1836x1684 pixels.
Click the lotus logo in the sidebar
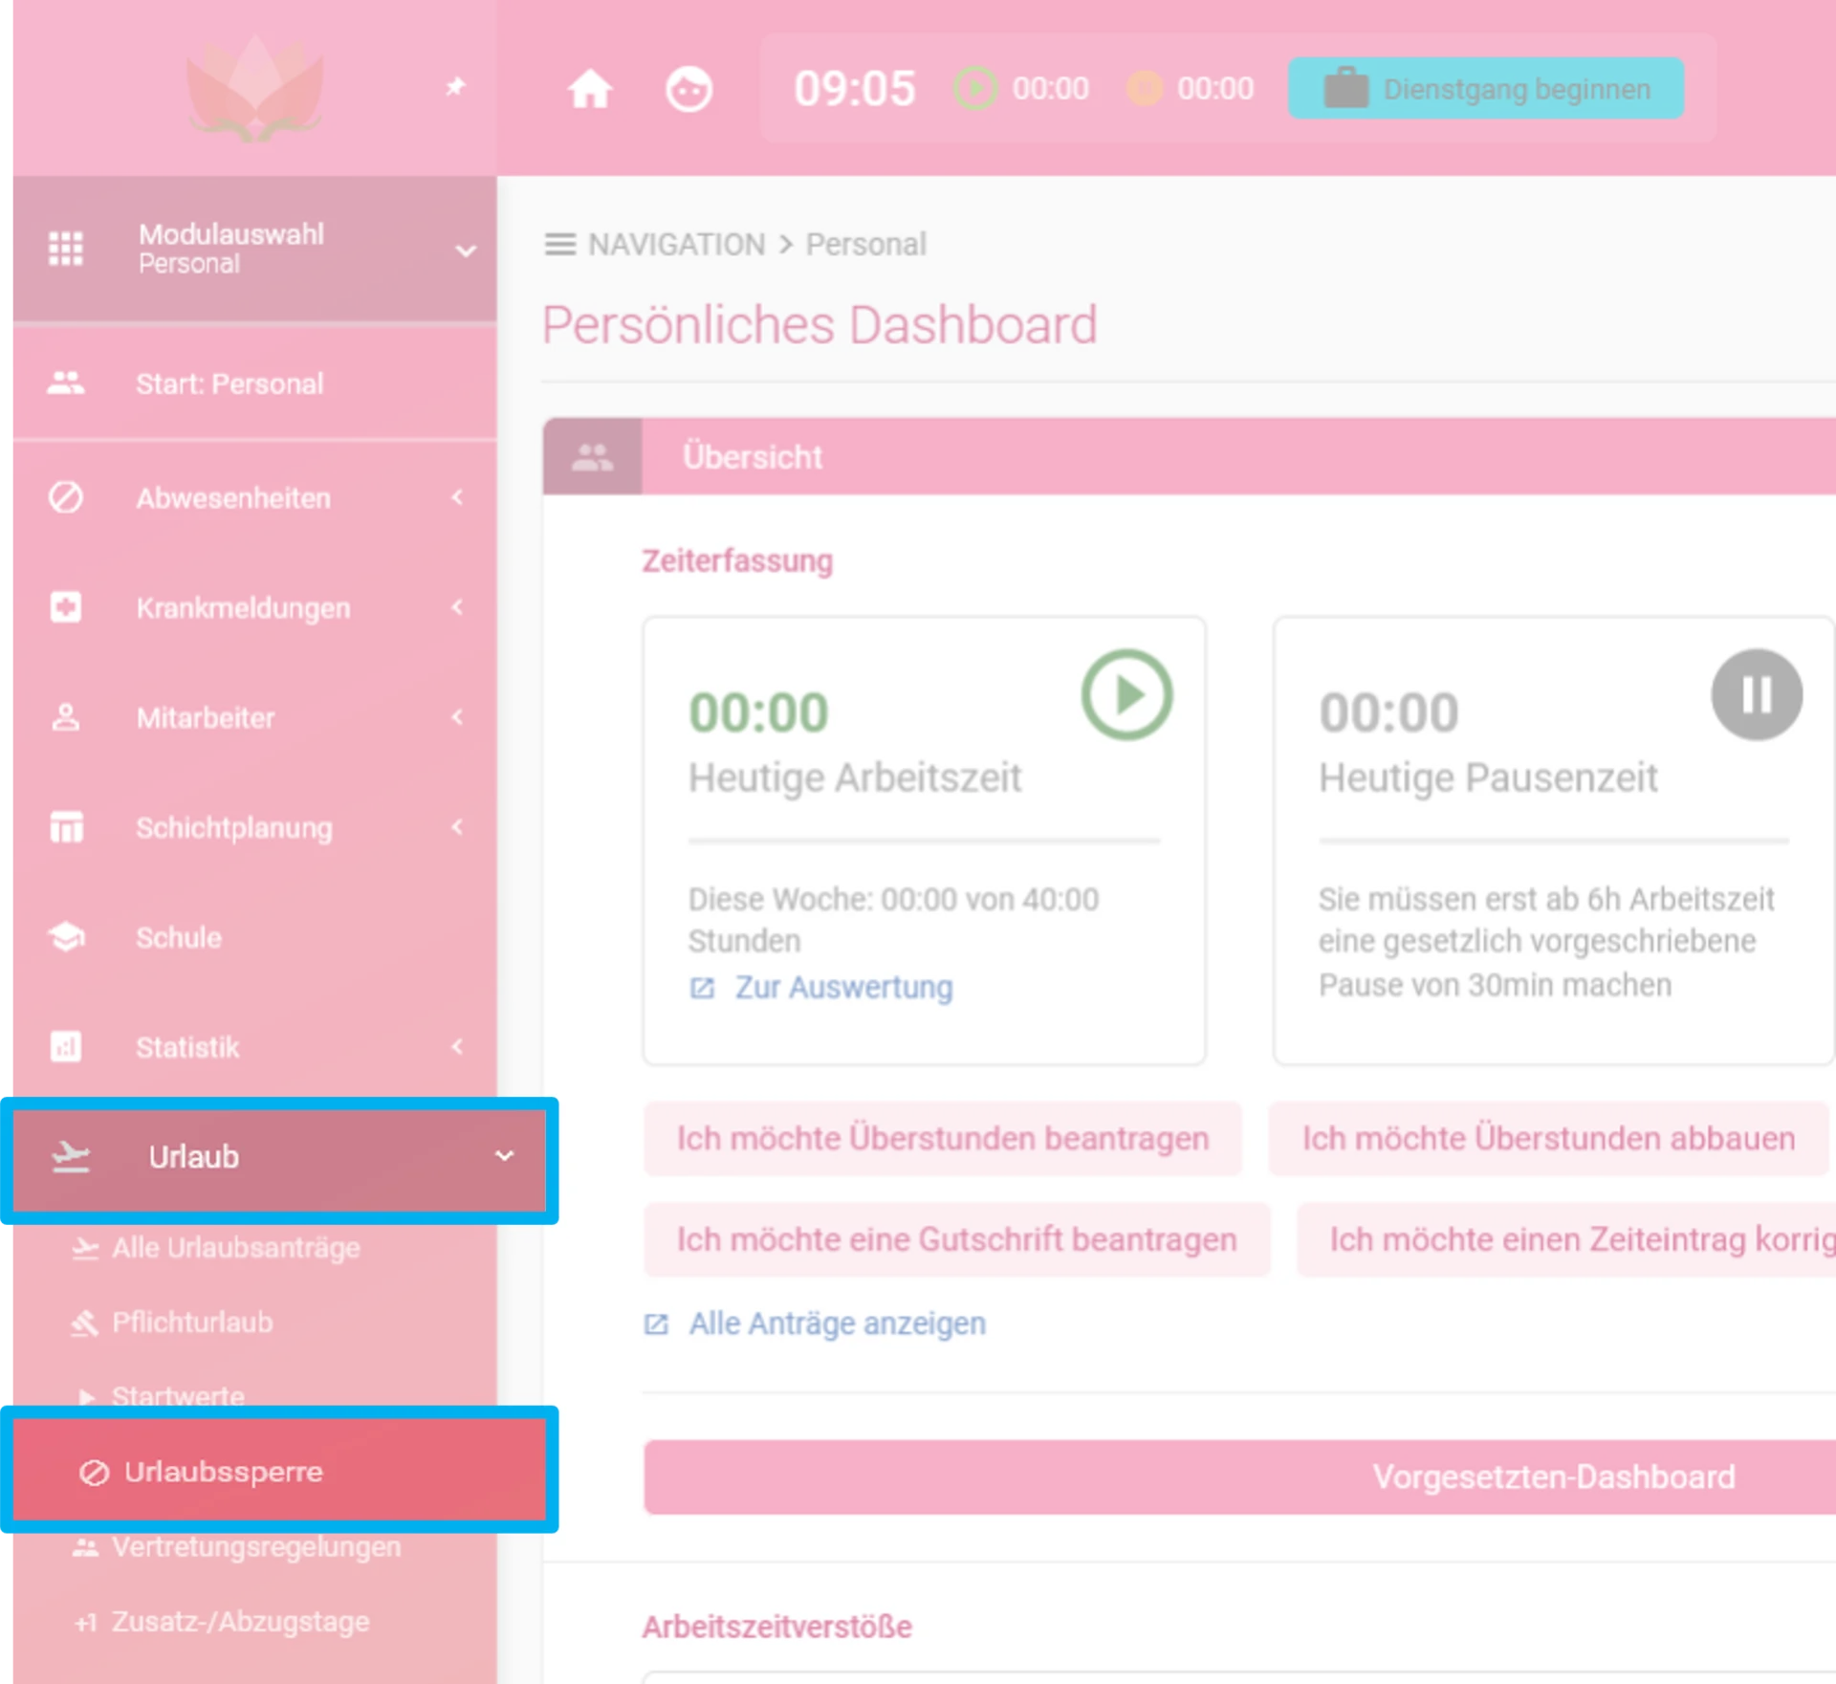[x=254, y=89]
